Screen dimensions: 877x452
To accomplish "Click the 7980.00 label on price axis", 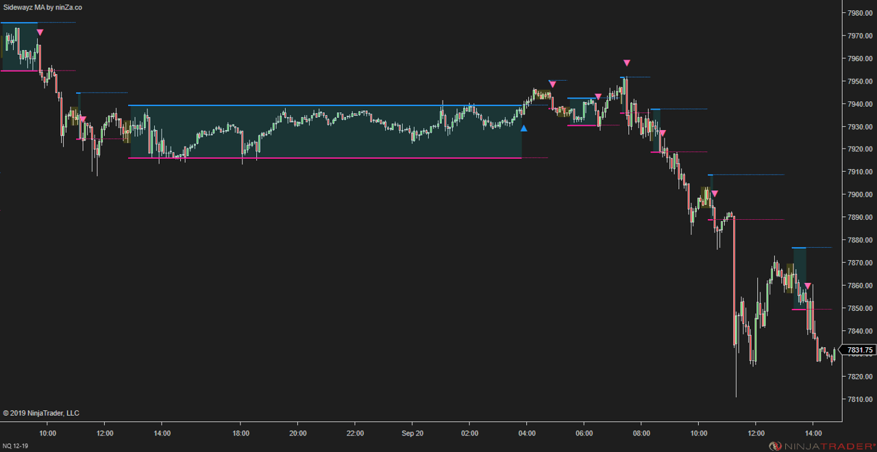I will click(859, 13).
